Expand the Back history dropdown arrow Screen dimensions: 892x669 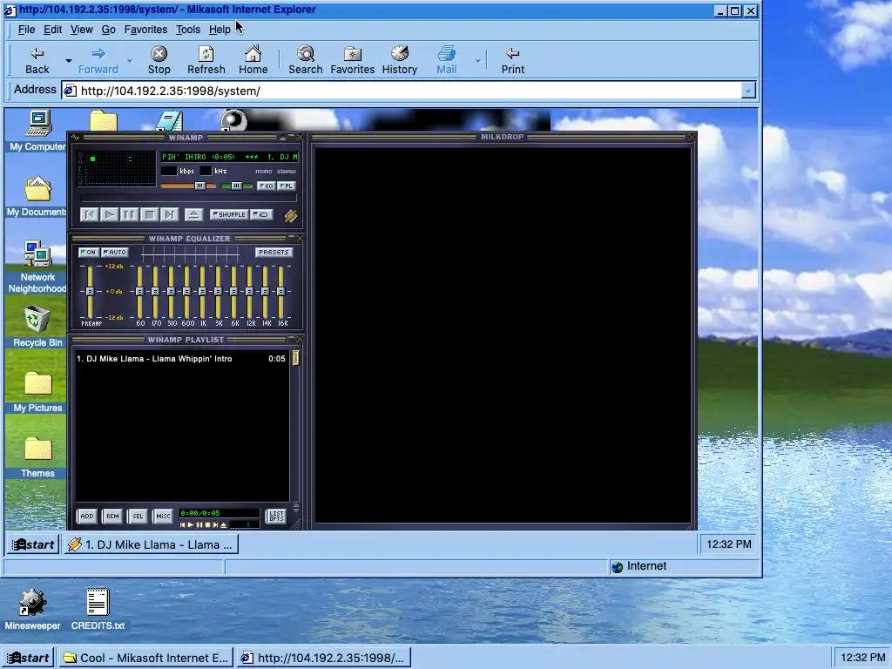68,60
